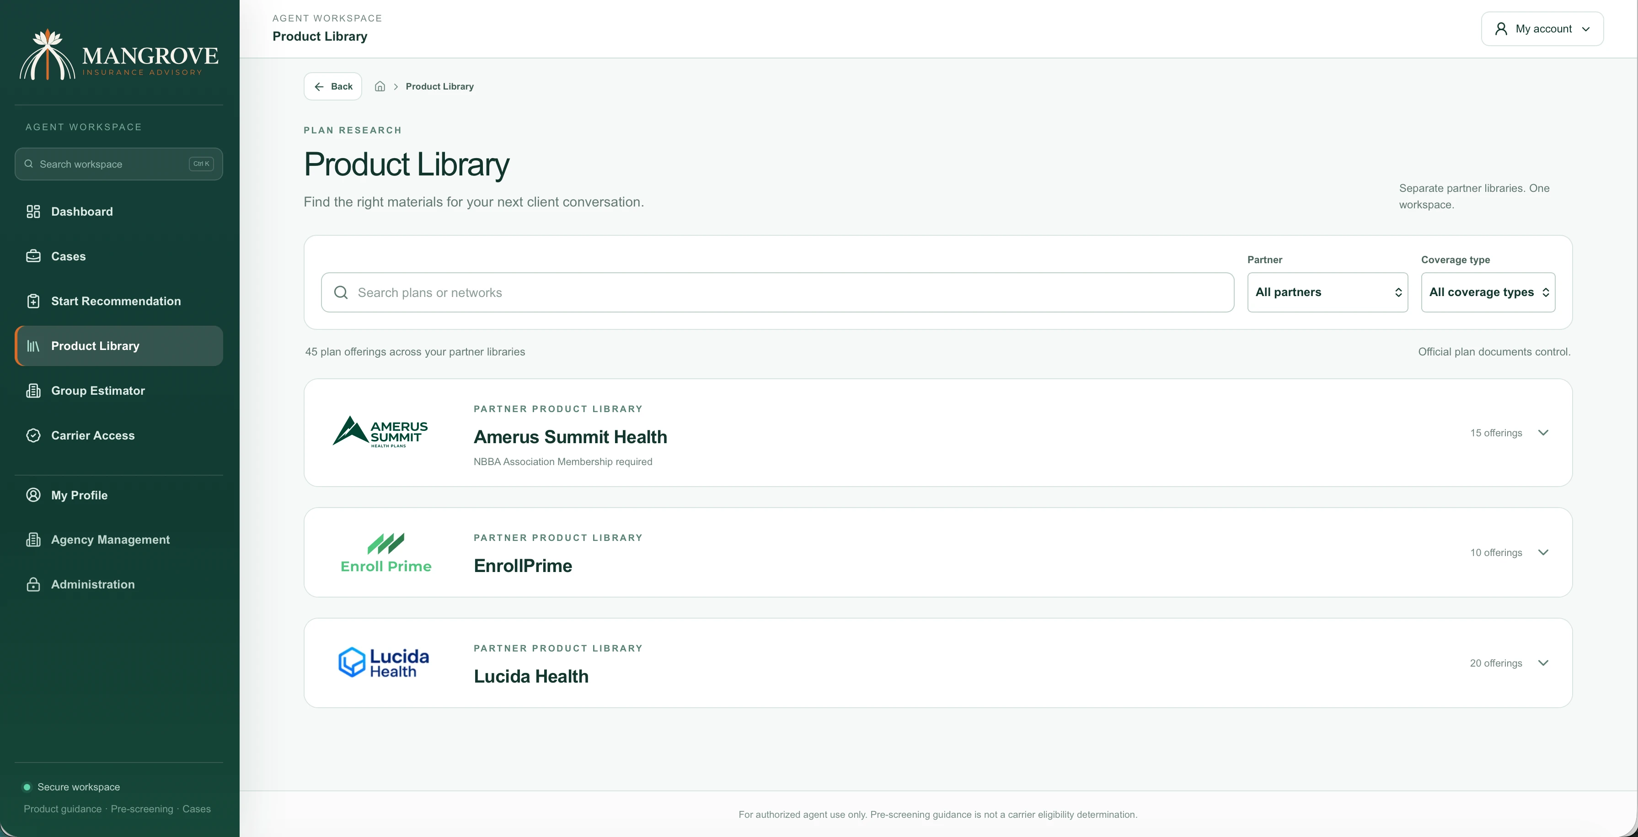Click the Product Library breadcrumb link
Screen dimensions: 1638x837
439,86
